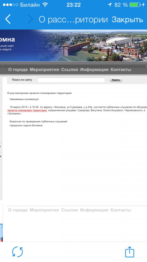
Task: Follow the проекта планировки территории link
Action: 27,111
